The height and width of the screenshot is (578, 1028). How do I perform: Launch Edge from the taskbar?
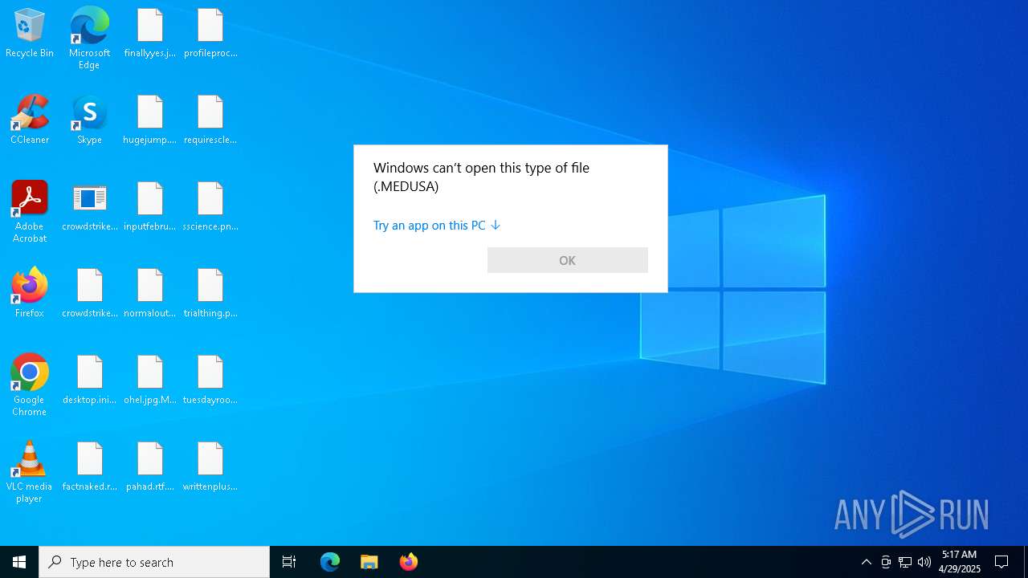(x=330, y=562)
